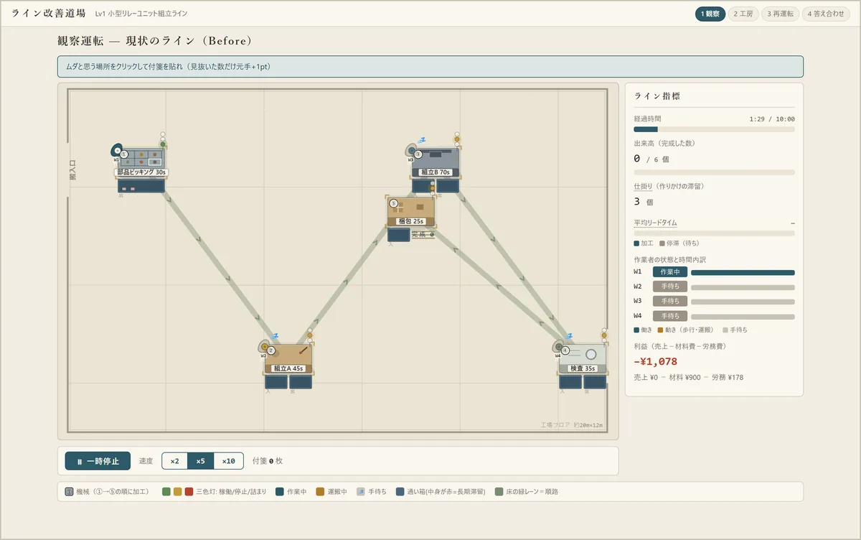Click worker W1 at the picking station
This screenshot has height=540, width=861.
click(x=116, y=151)
